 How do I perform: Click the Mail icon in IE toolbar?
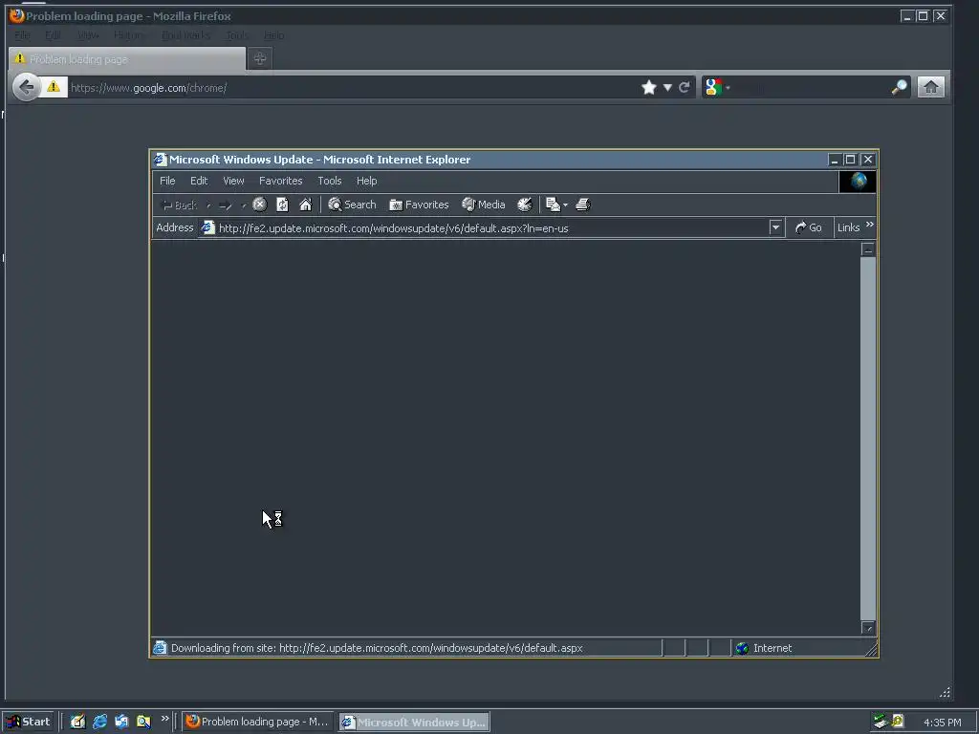tap(553, 205)
